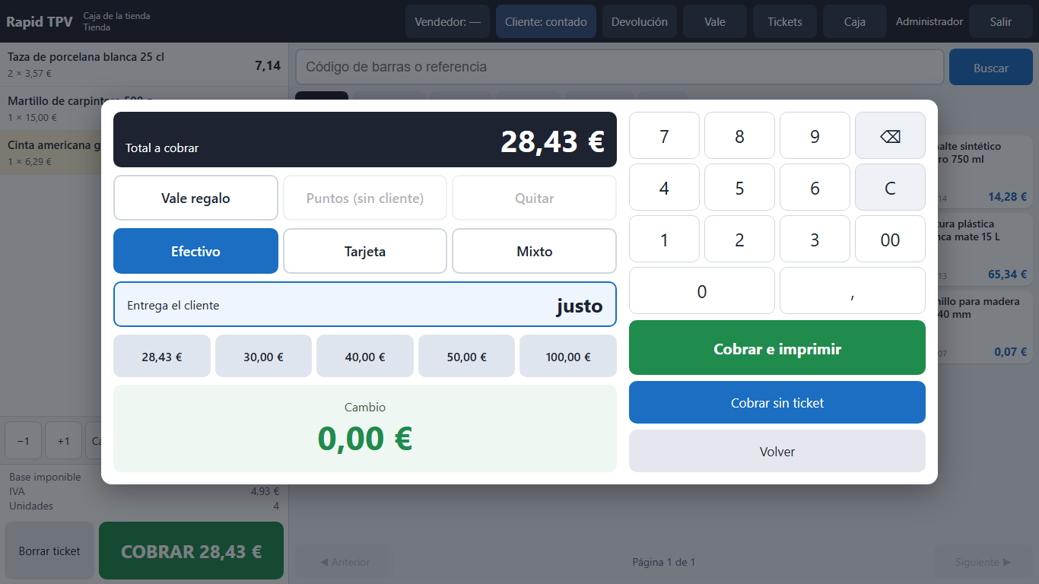Select Mixto payment method
1039x584 pixels.
534,251
